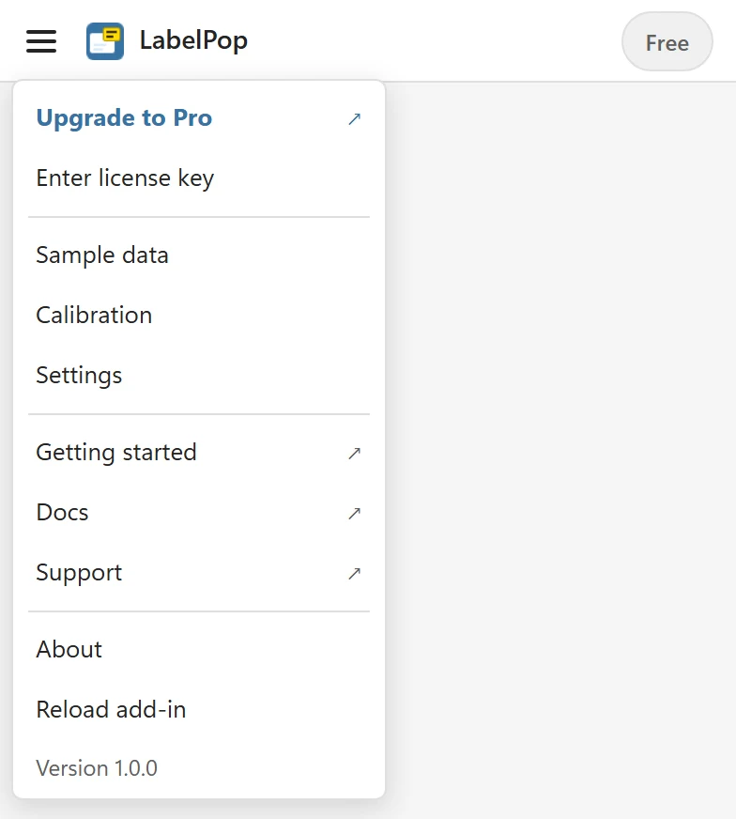Open Settings from the menu
Screen dimensions: 736x819
pyautogui.click(x=199, y=376)
